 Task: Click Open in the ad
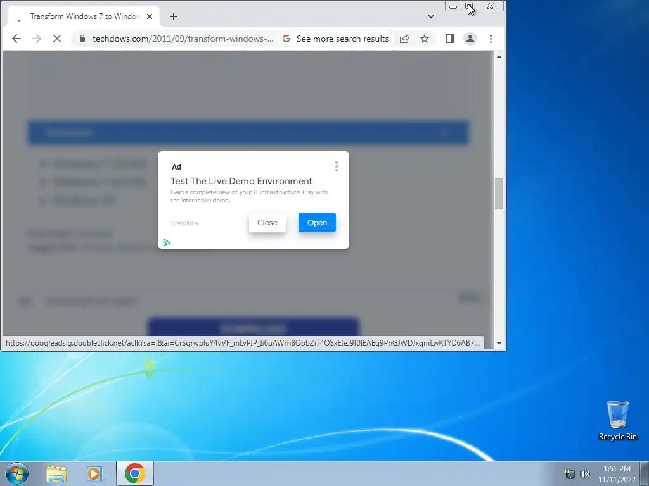click(x=317, y=222)
